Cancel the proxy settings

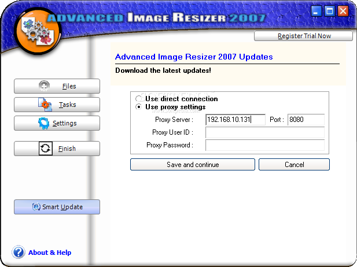[x=294, y=165]
